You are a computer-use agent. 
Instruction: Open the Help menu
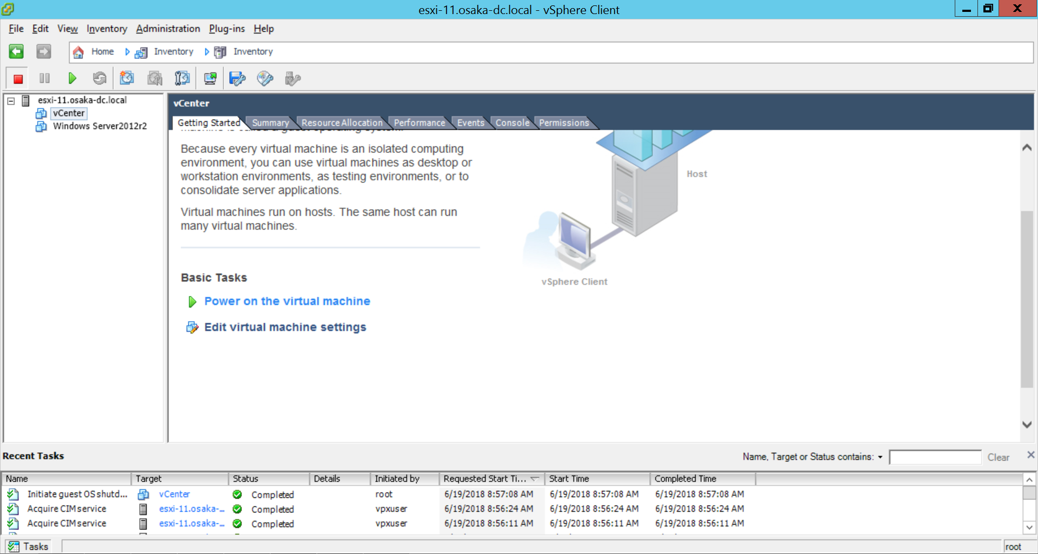click(264, 29)
